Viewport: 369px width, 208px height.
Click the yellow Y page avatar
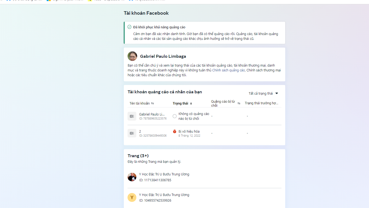pos(132,197)
